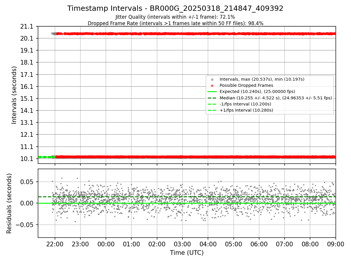351x263 pixels.
Task: Click the "Residuals (seconds)" y-axis label
Action: coord(9,203)
